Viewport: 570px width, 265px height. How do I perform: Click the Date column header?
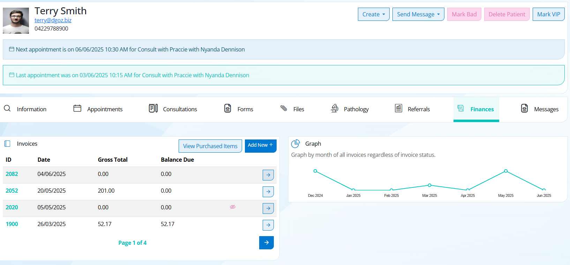tap(44, 160)
